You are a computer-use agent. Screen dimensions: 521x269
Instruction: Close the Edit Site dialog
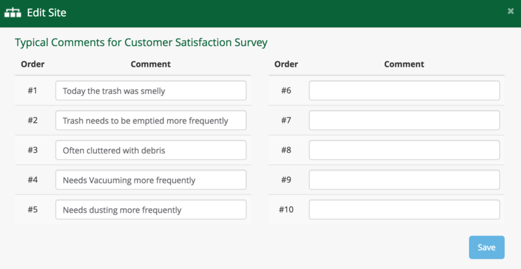click(x=510, y=11)
